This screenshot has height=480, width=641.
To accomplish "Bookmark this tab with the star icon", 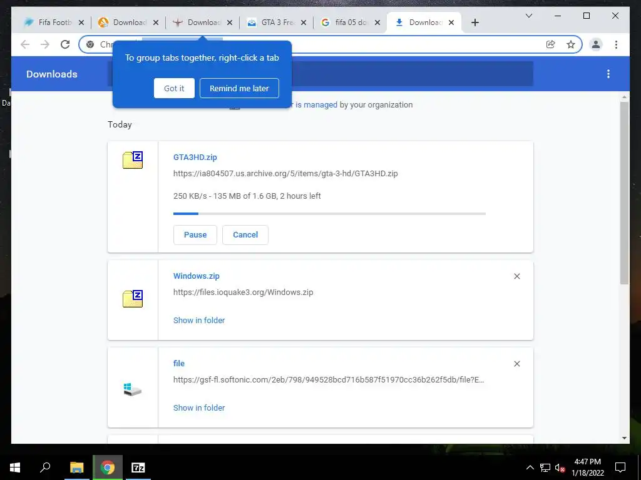I will (x=571, y=44).
